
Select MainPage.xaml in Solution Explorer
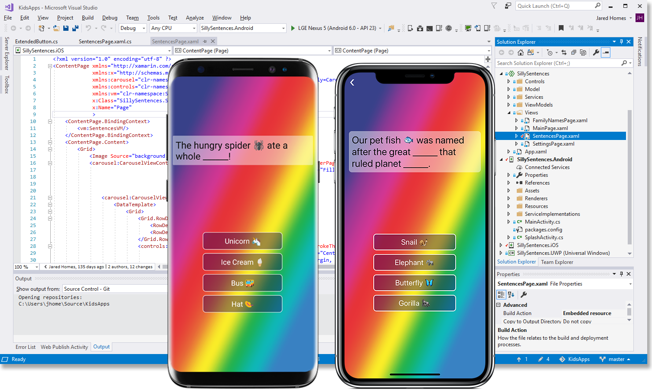pos(550,128)
